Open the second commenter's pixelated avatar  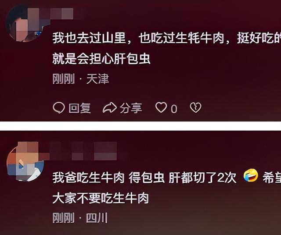tap(25, 161)
